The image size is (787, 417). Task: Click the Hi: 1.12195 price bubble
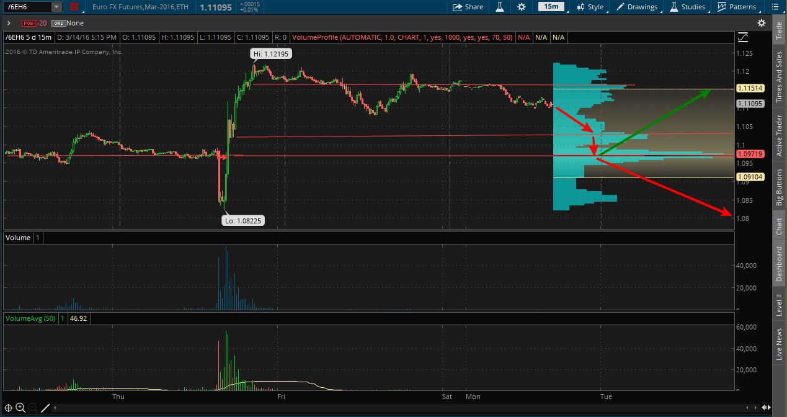(x=271, y=54)
